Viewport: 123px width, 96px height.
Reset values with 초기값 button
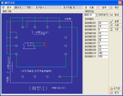point(115,88)
